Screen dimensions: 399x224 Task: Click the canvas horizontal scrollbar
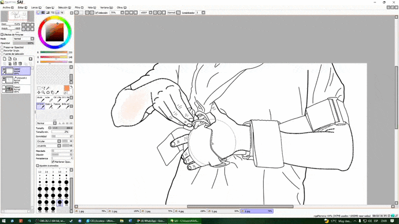(x=240, y=207)
